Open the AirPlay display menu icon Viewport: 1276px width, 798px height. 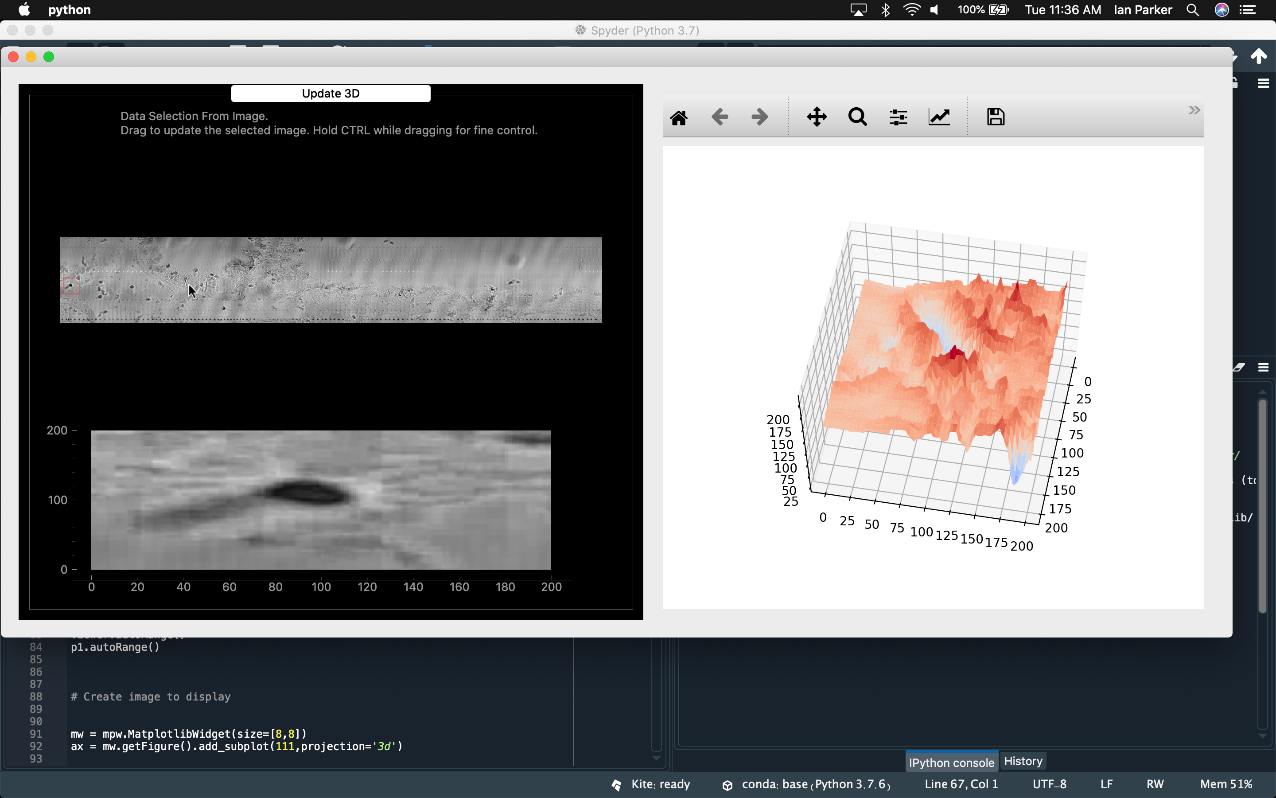(858, 10)
